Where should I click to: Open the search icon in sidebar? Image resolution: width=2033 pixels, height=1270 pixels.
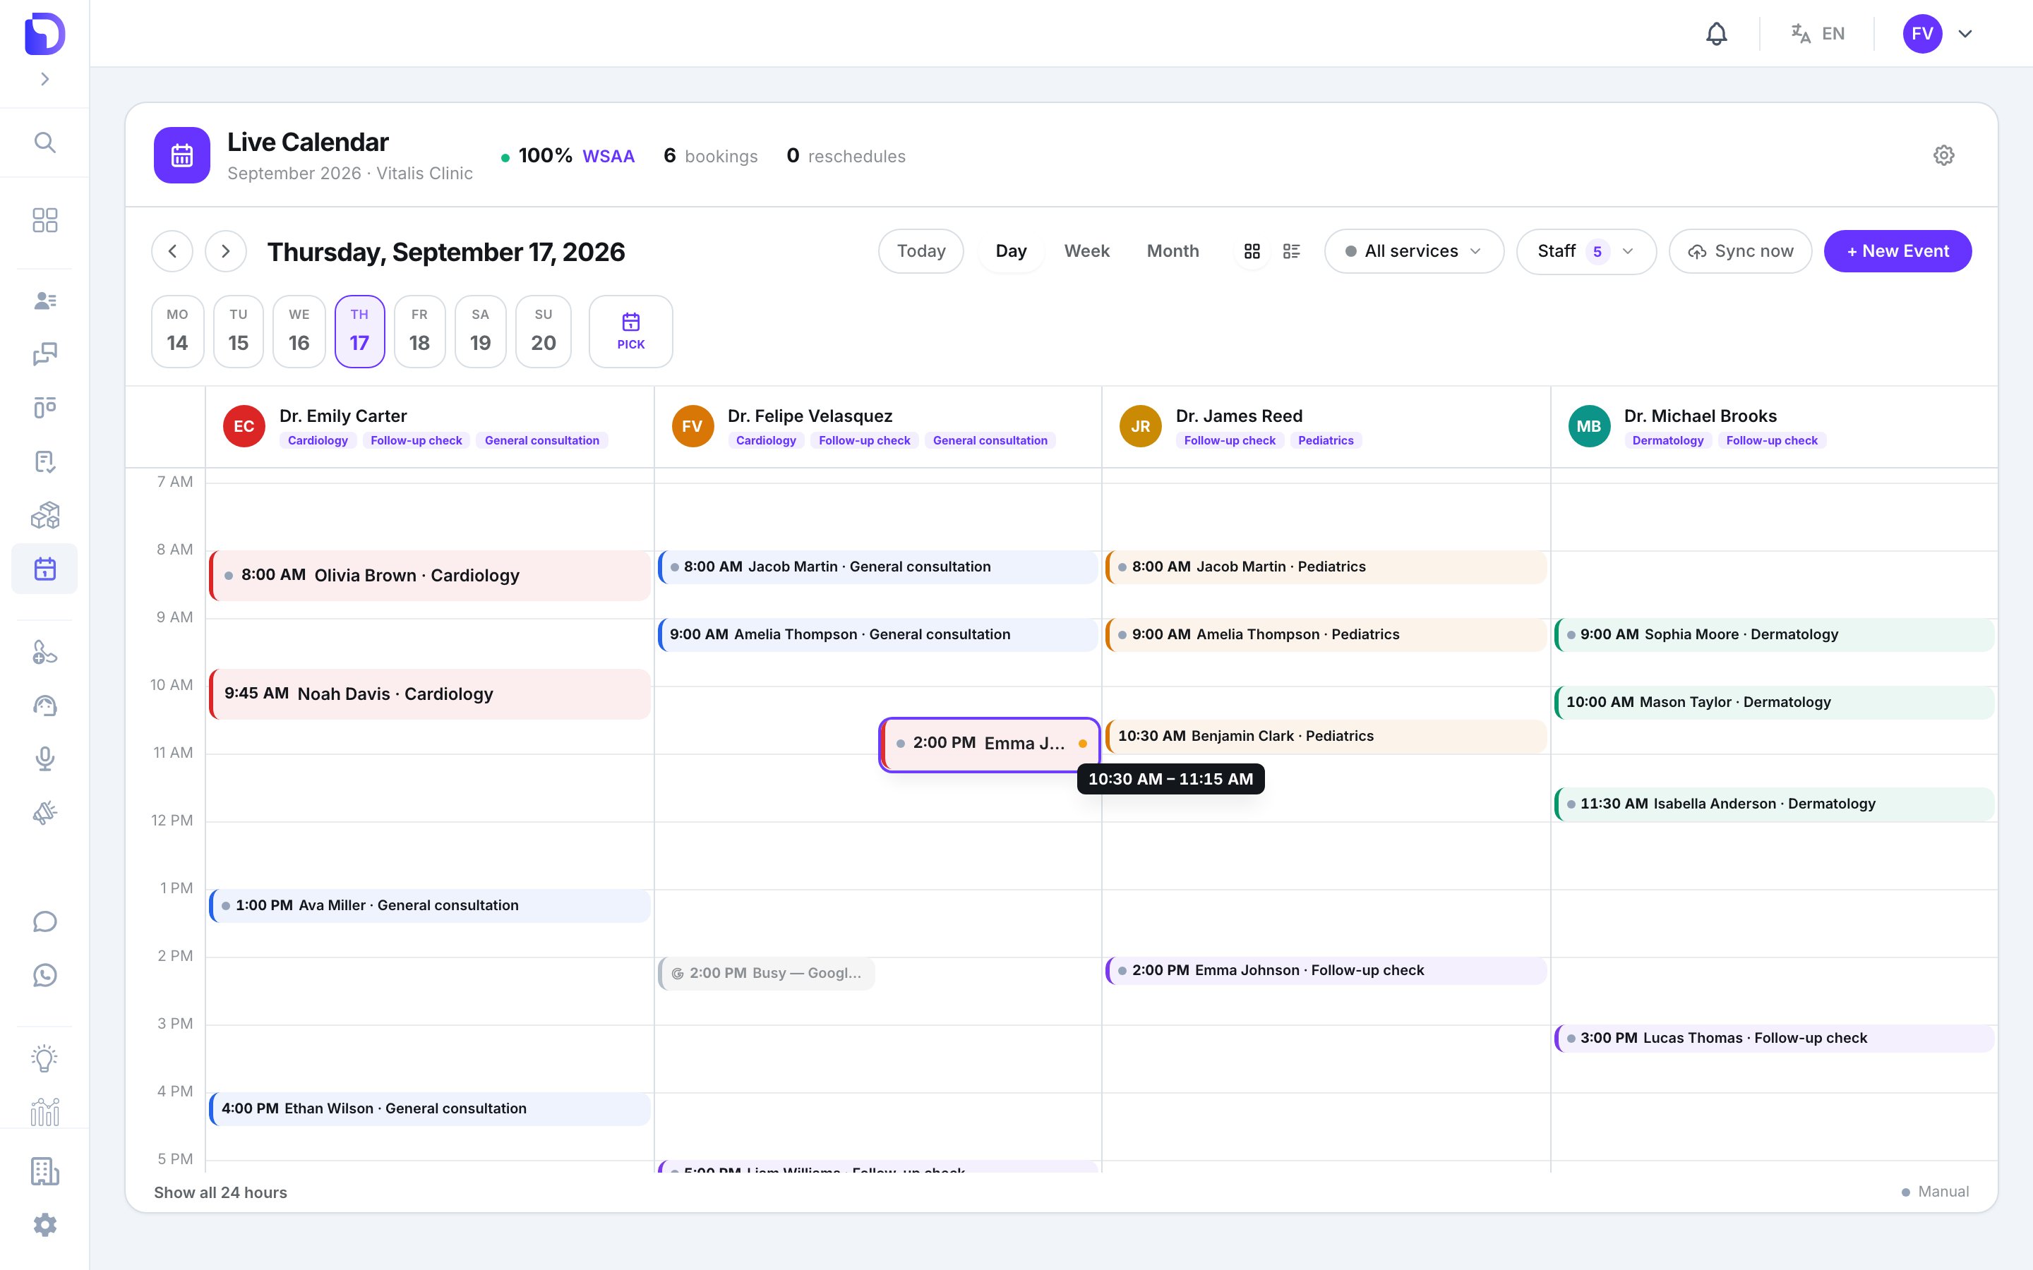pos(44,143)
